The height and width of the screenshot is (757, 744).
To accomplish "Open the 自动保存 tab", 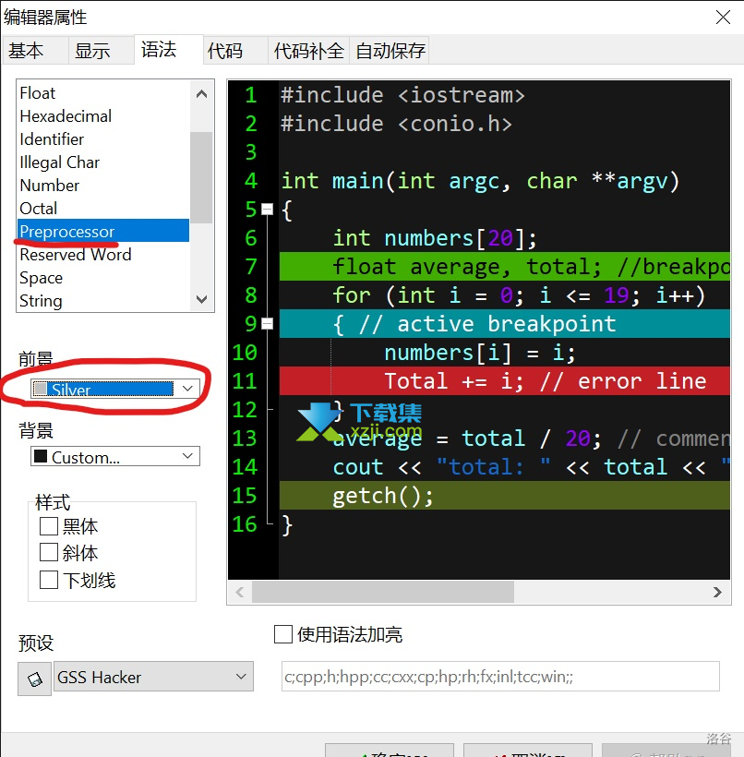I will pos(390,50).
